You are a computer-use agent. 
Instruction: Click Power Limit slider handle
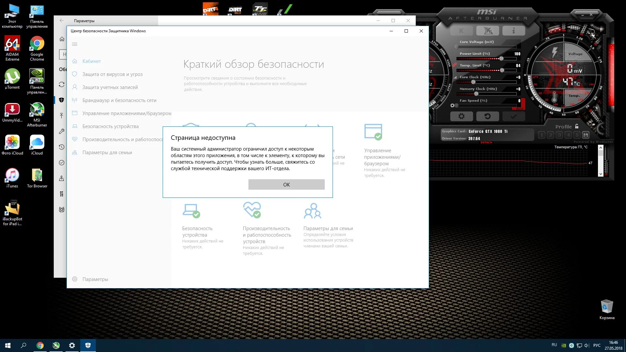click(x=501, y=59)
